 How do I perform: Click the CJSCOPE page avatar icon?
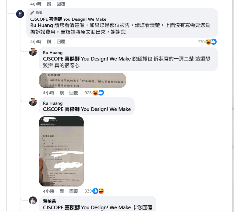tap(20, 14)
